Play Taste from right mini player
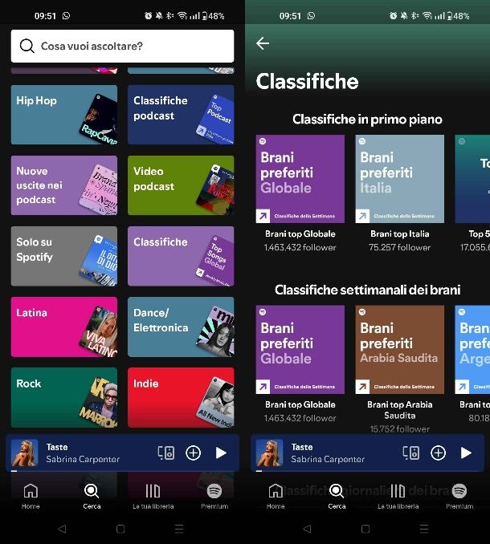This screenshot has width=490, height=544. [466, 453]
